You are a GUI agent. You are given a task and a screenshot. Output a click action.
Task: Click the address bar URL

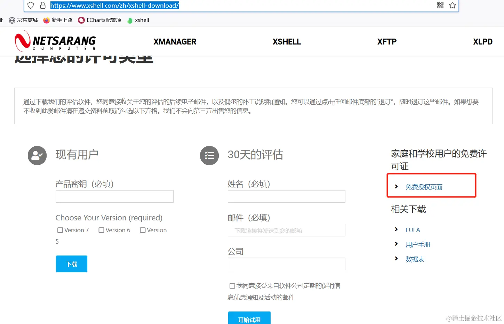pyautogui.click(x=114, y=5)
